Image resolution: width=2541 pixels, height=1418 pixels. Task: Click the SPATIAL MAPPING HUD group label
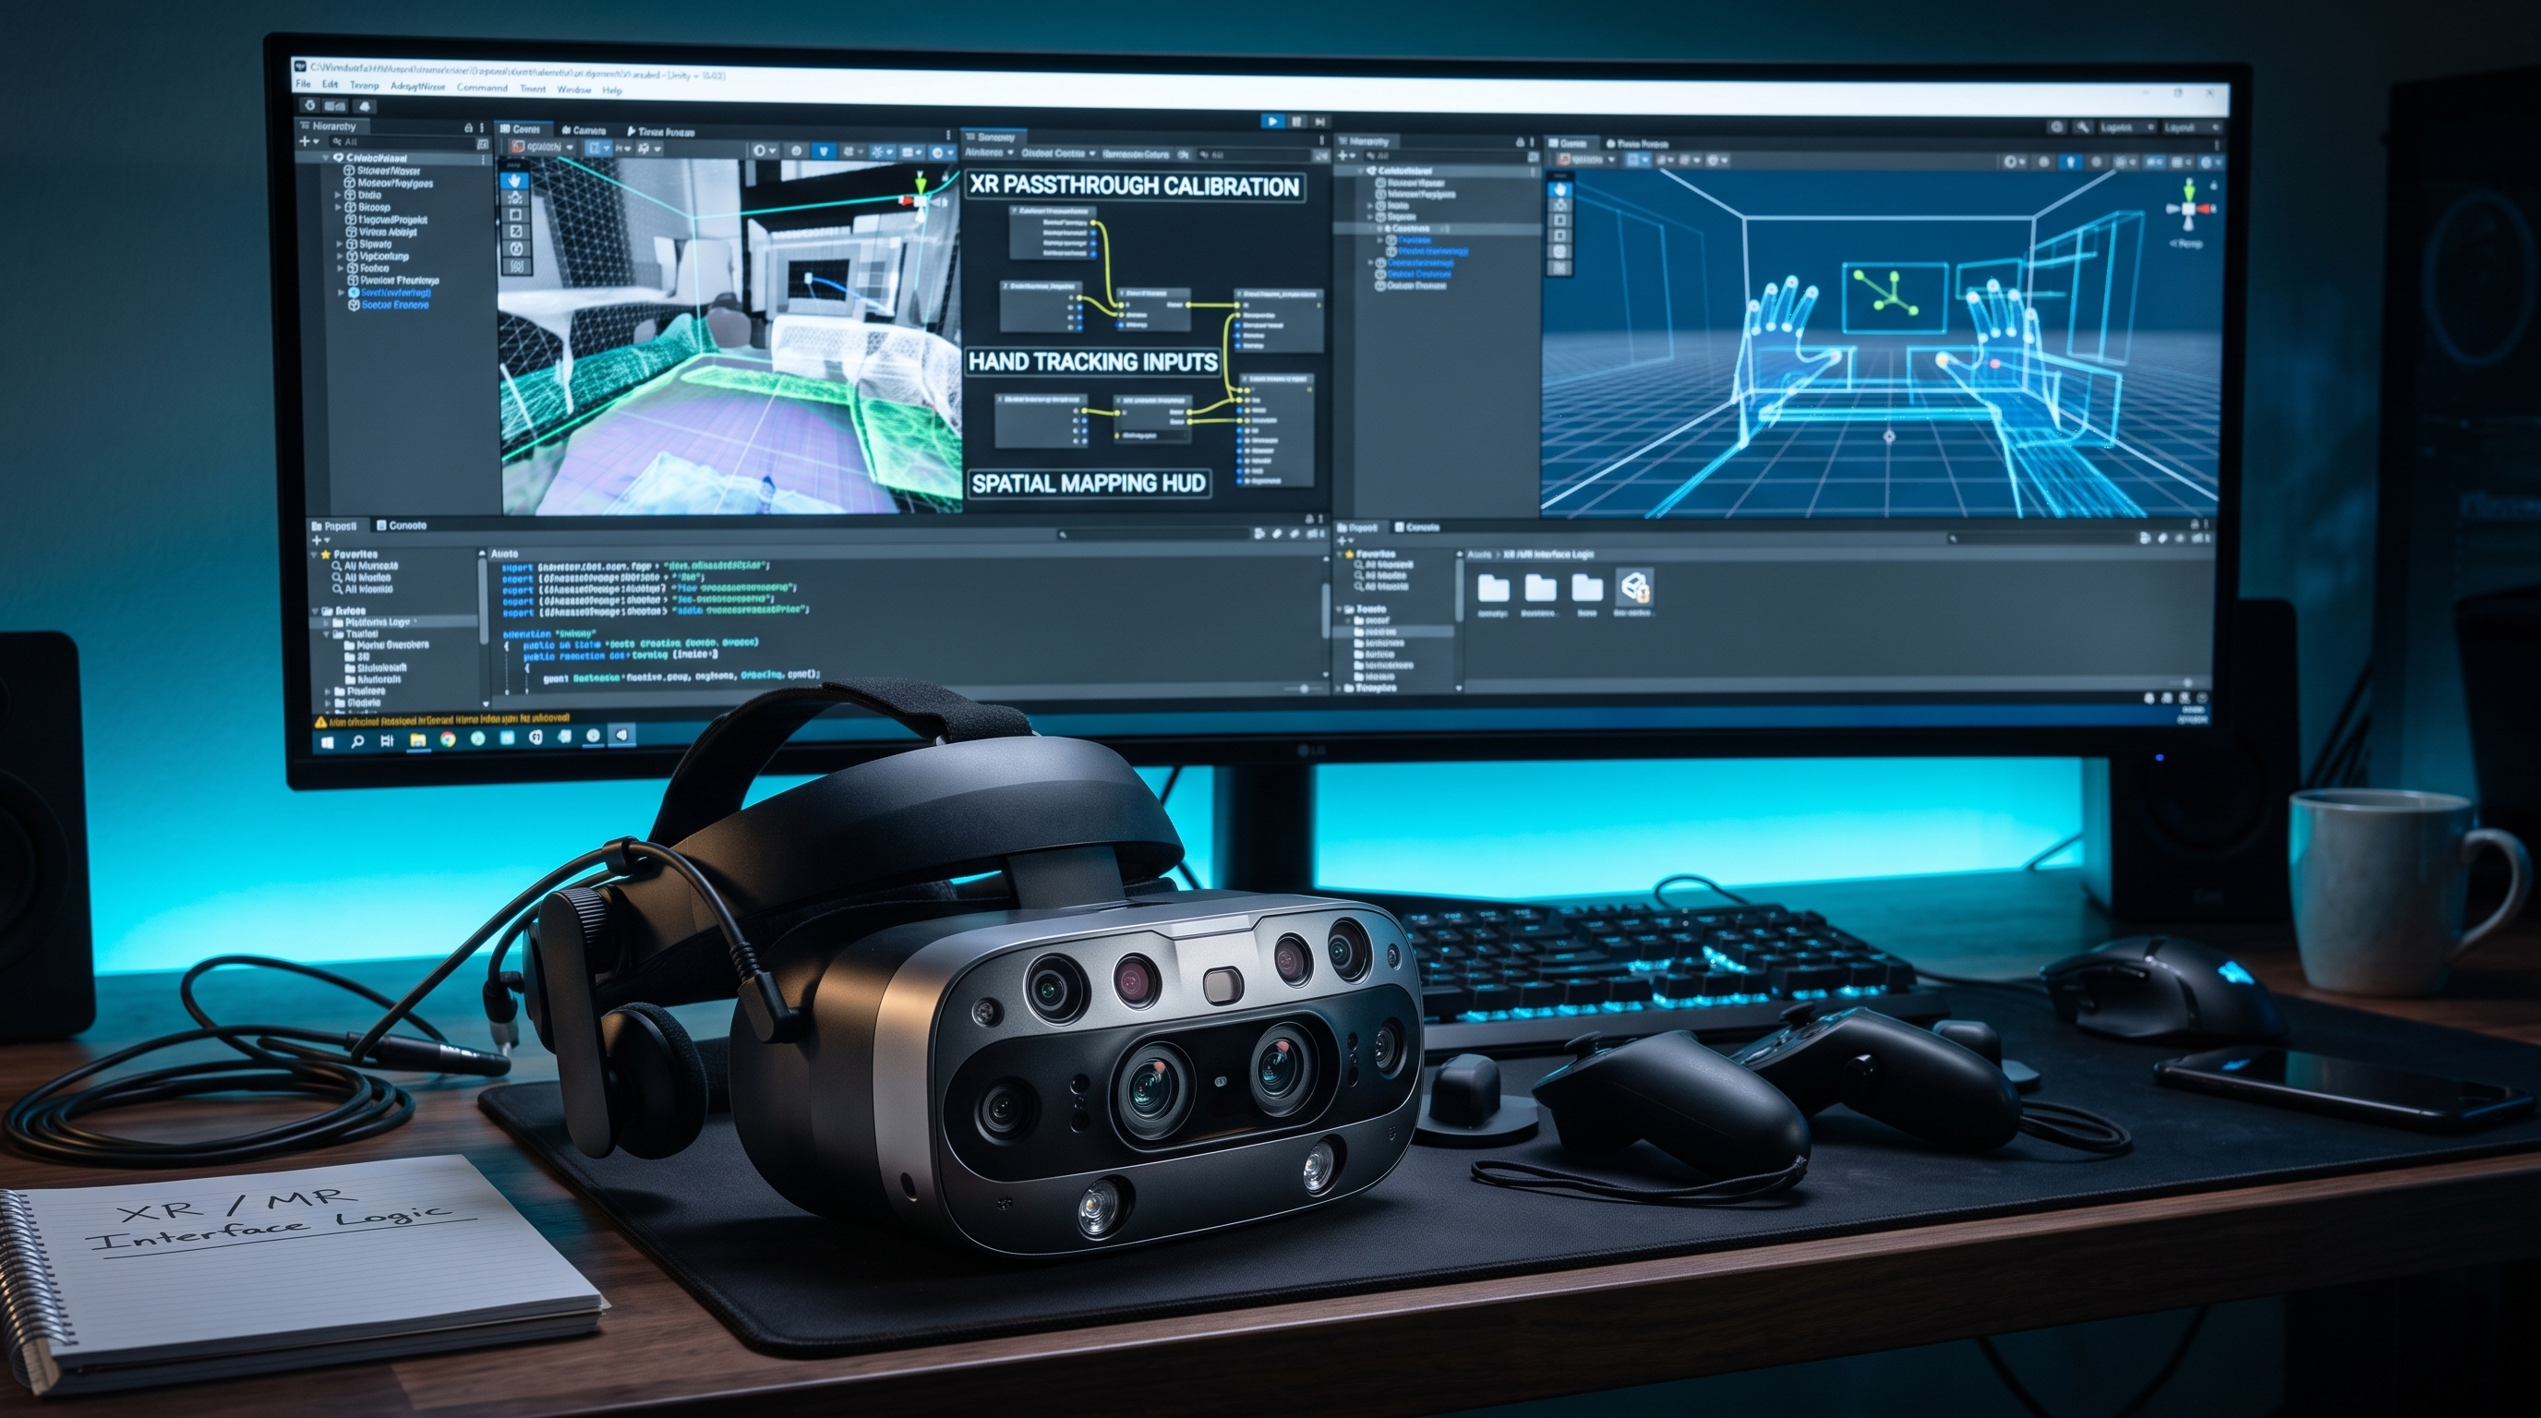point(1088,483)
